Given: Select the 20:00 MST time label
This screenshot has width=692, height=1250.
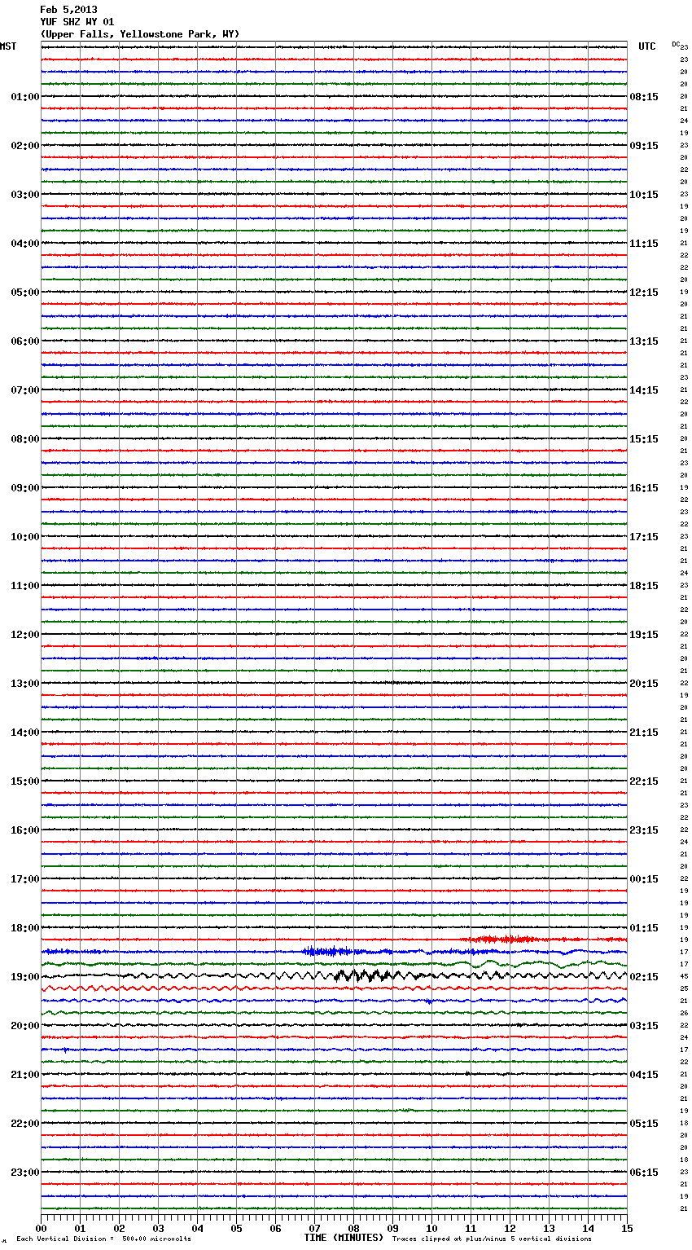Looking at the screenshot, I should [x=25, y=1026].
